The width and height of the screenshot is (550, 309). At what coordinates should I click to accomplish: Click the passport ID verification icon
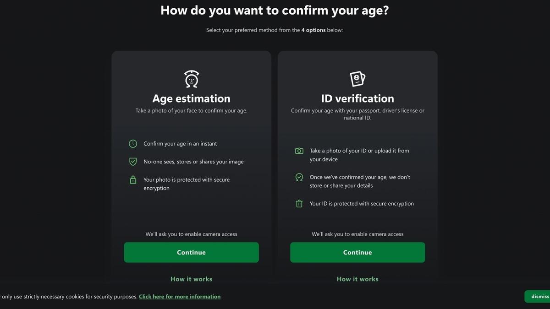click(357, 78)
